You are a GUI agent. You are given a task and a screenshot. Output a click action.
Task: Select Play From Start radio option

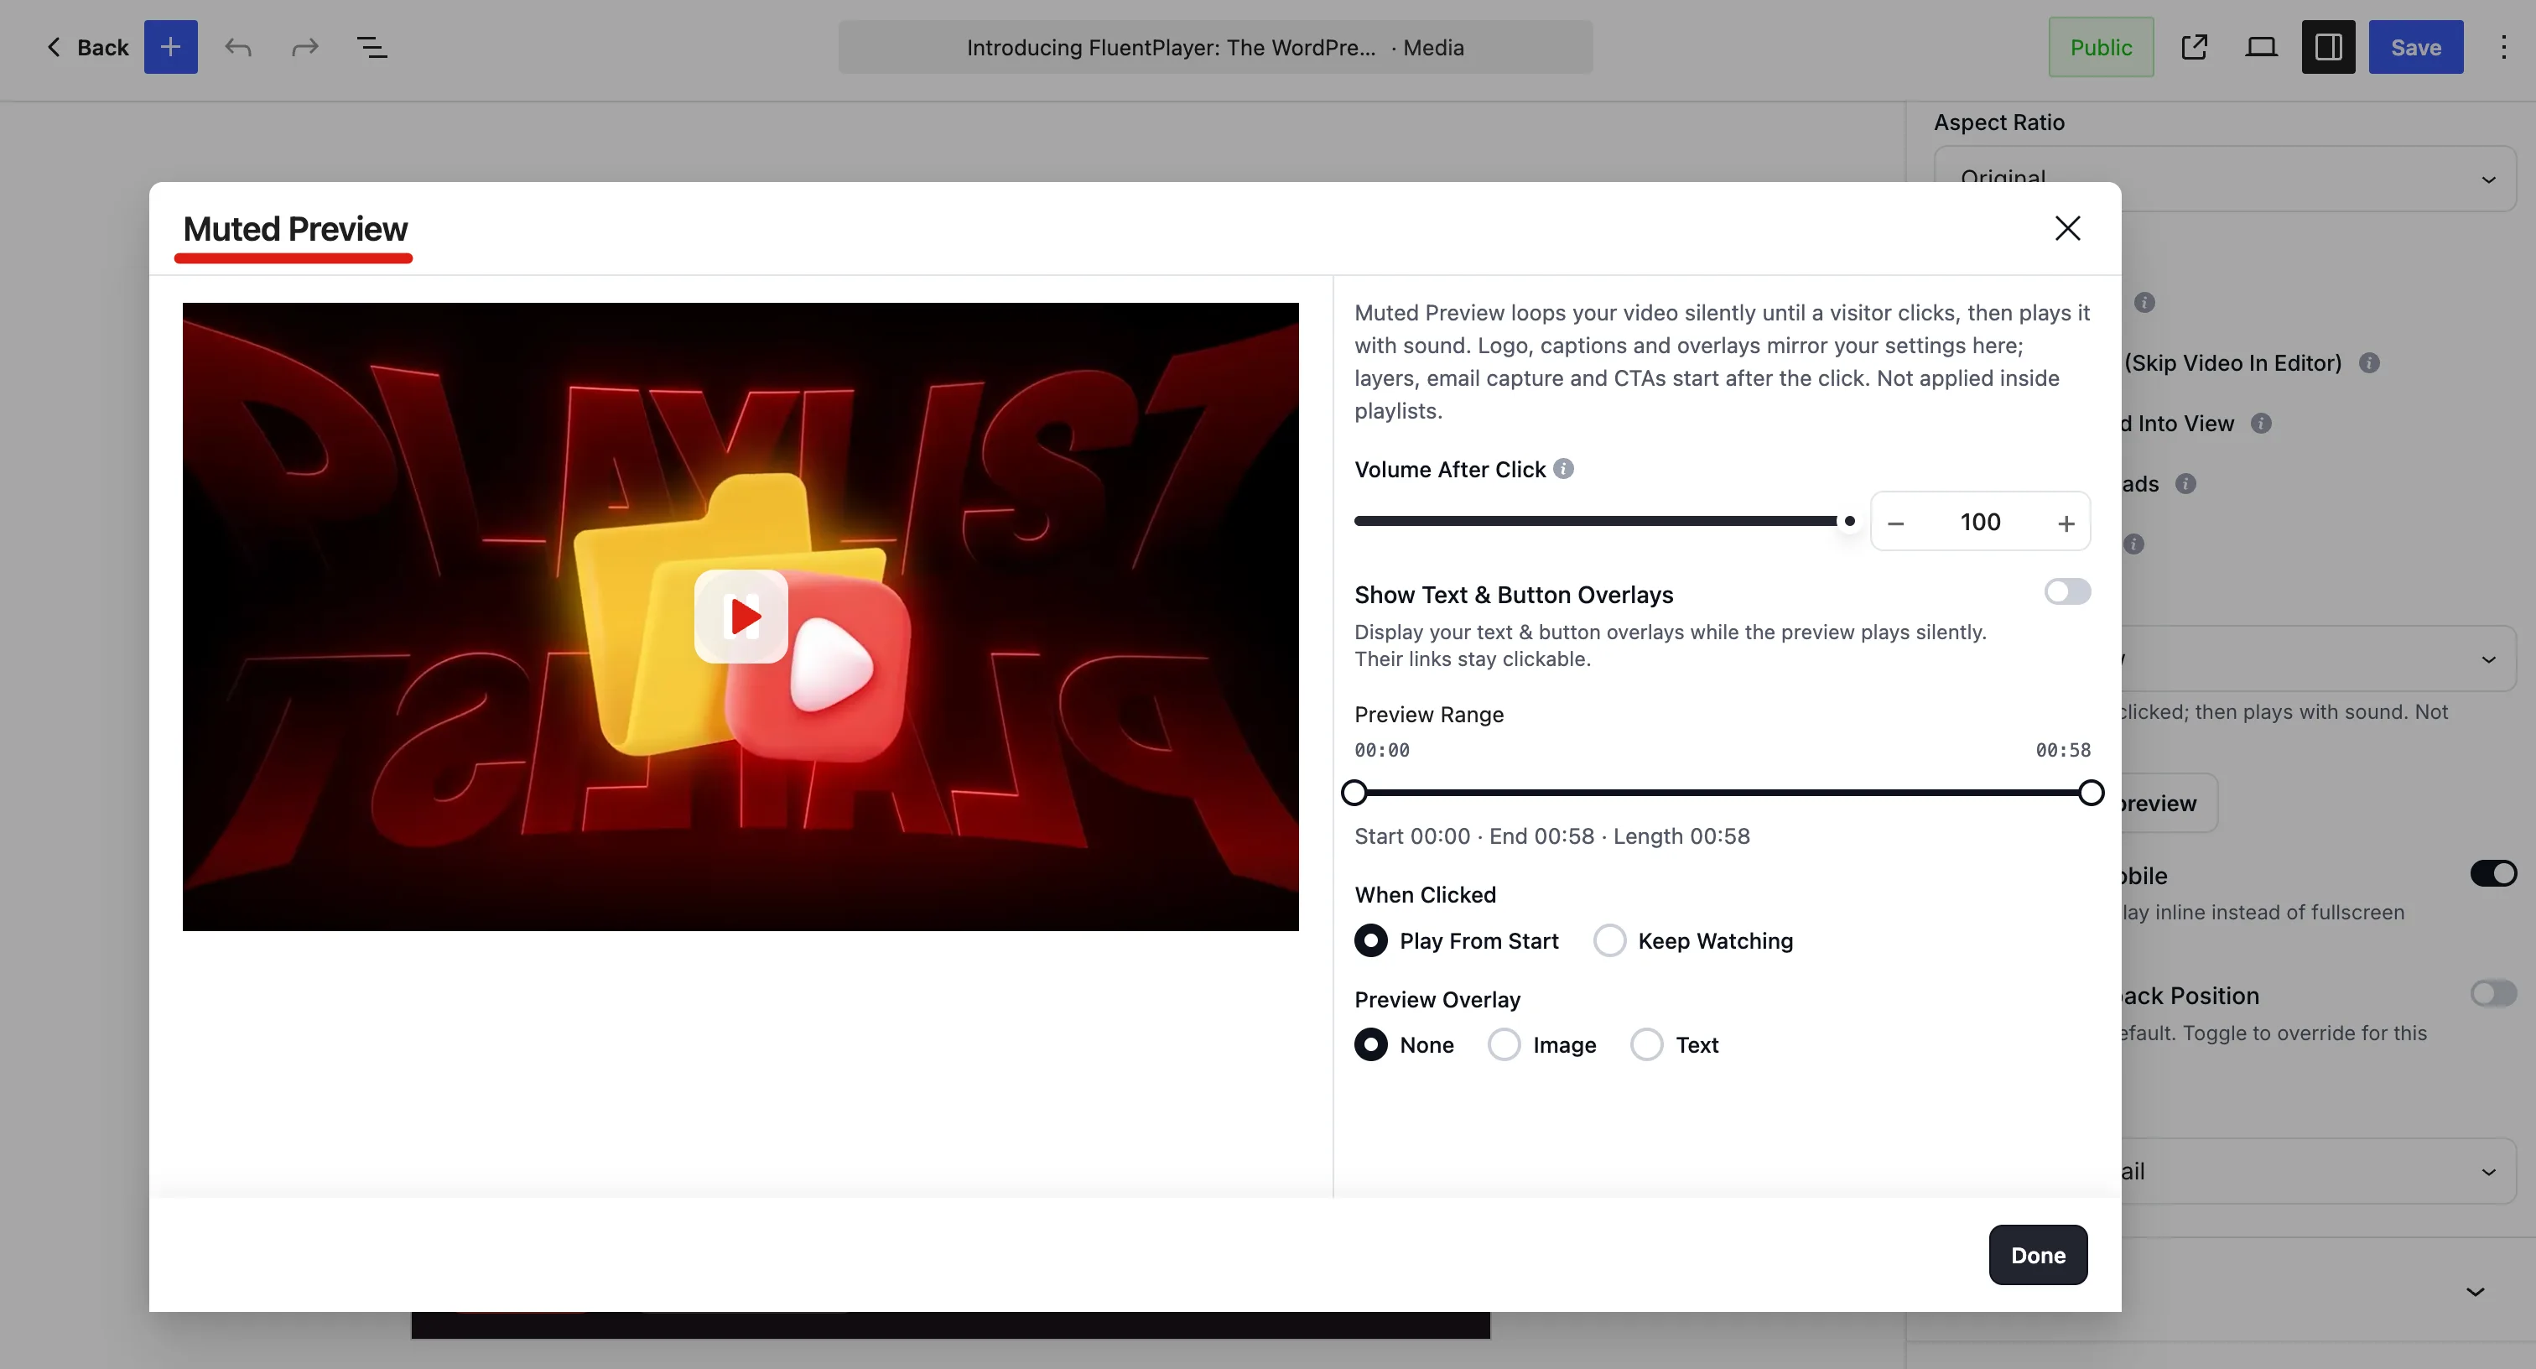coord(1370,940)
